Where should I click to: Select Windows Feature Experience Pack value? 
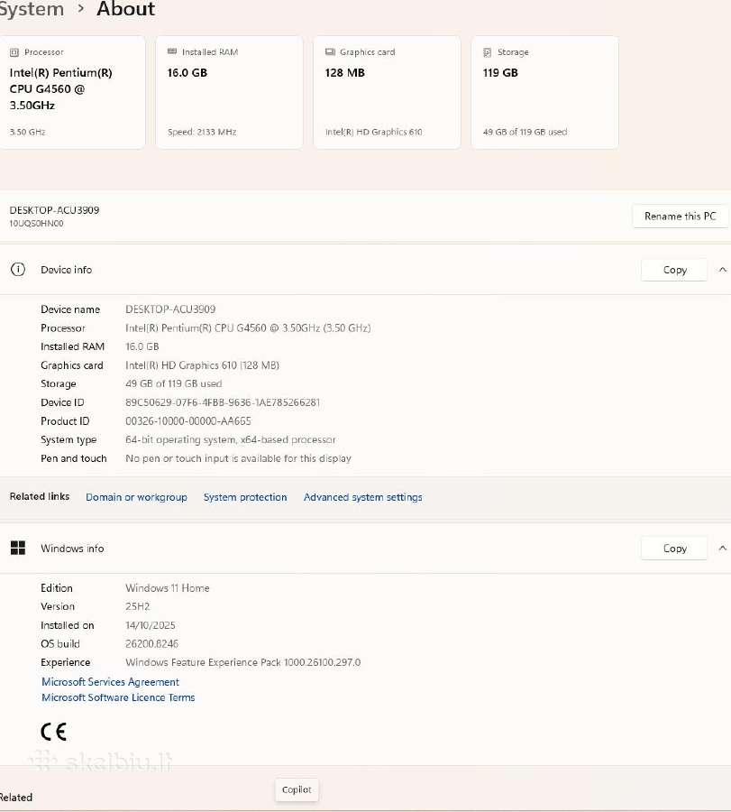242,662
